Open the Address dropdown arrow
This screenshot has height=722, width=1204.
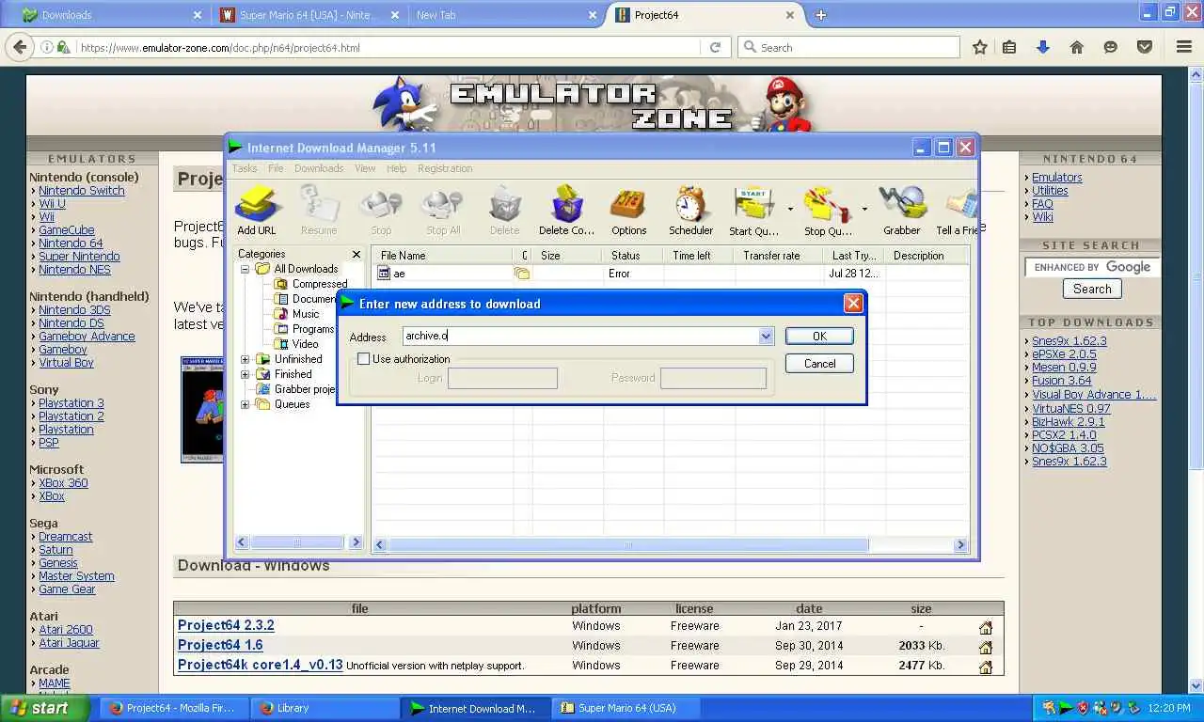pos(766,337)
